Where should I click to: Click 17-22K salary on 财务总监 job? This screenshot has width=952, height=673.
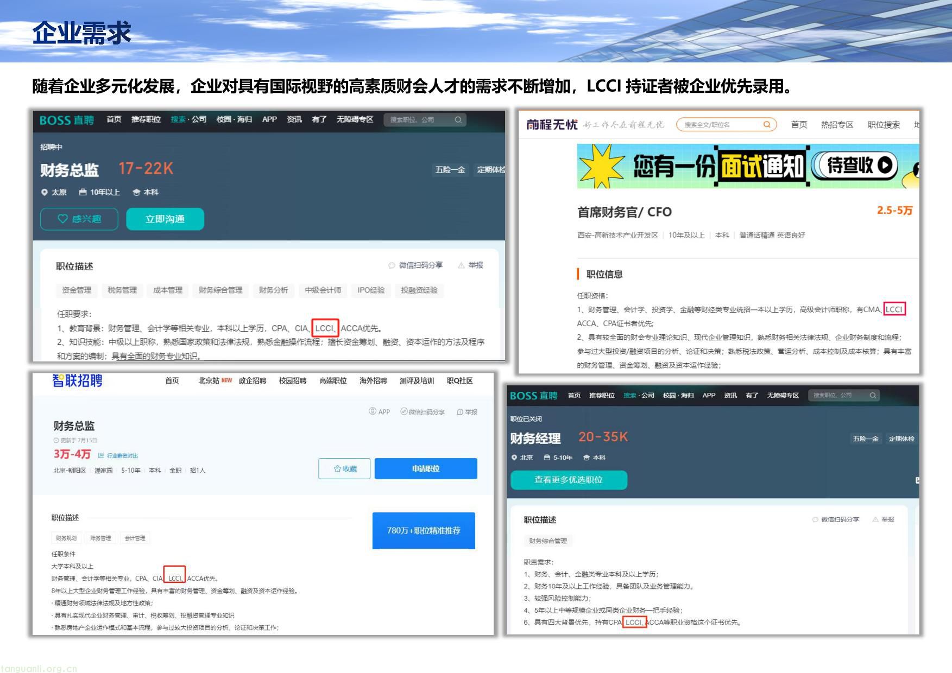tap(146, 168)
